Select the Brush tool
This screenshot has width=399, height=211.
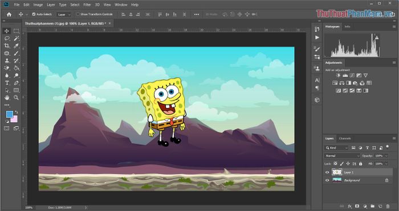pos(17,53)
